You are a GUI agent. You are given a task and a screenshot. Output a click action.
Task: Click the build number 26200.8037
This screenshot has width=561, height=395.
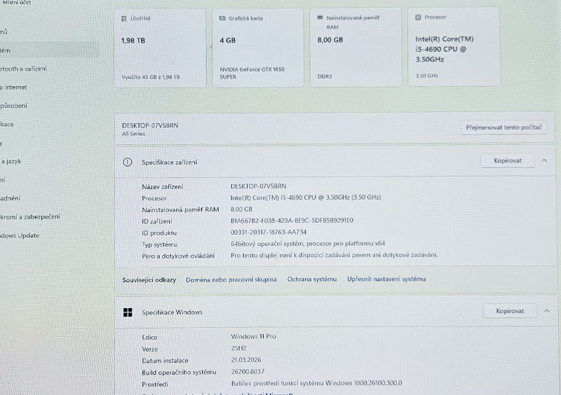248,372
